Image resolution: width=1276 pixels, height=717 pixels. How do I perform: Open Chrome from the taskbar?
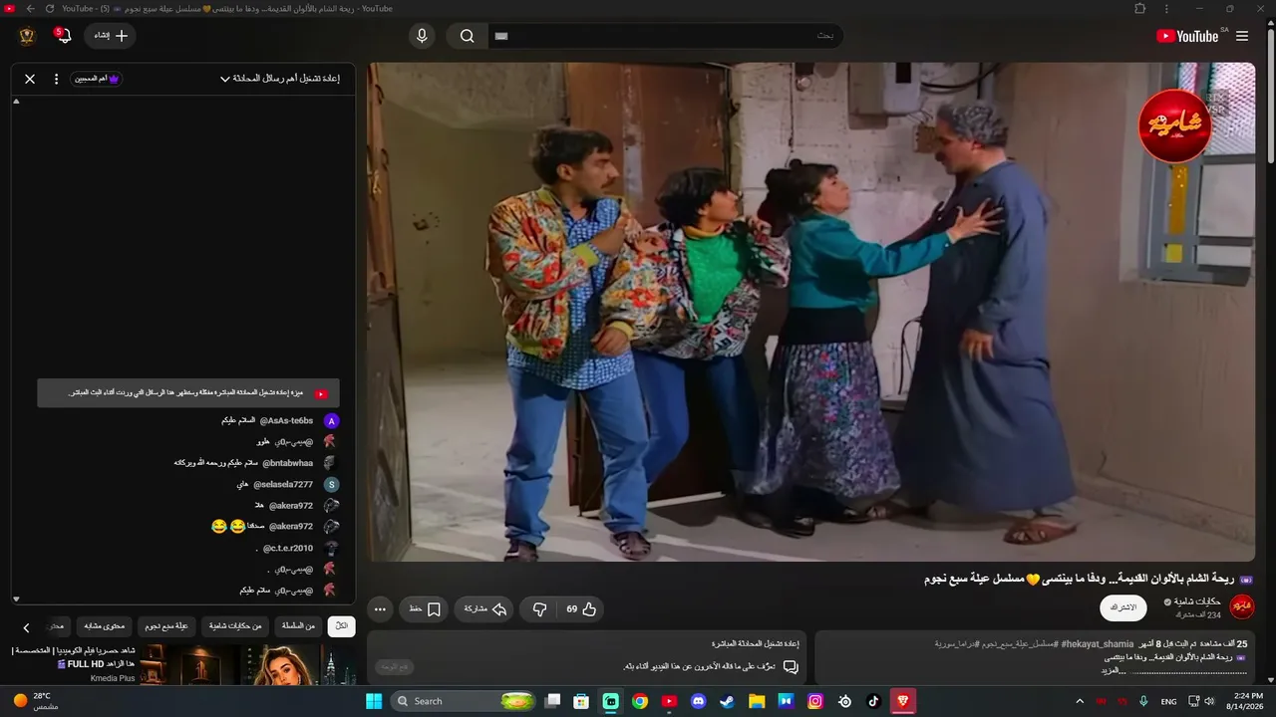pos(640,701)
